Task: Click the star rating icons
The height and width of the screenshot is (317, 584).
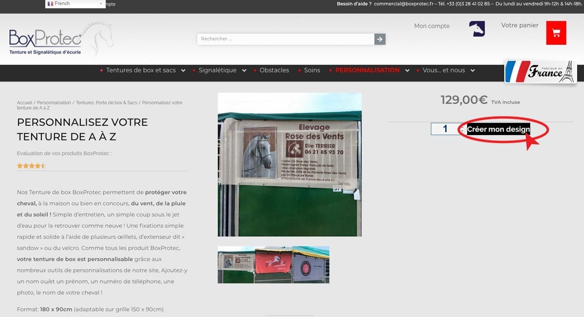Action: (31, 166)
